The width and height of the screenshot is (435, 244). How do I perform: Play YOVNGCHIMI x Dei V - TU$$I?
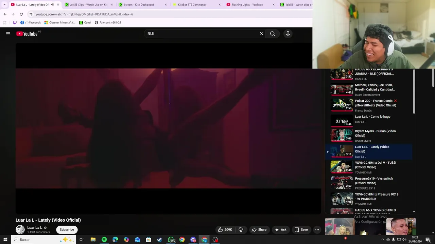coord(369,167)
